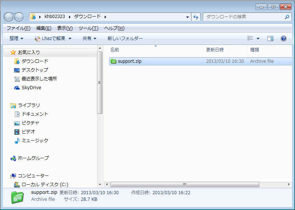
Task: Expand the Lhazで解凍 dropdown arrow
Action: (x=70, y=39)
